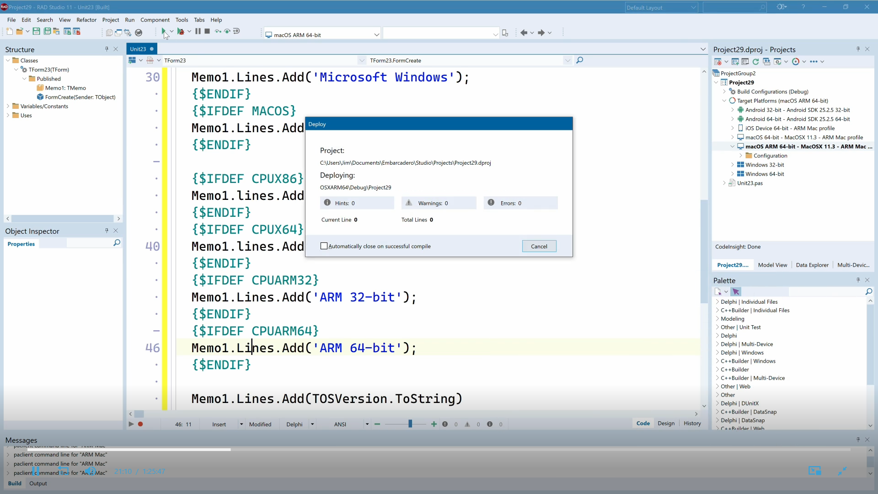Image resolution: width=878 pixels, height=494 pixels.
Task: Click the red record macro button
Action: [140, 424]
